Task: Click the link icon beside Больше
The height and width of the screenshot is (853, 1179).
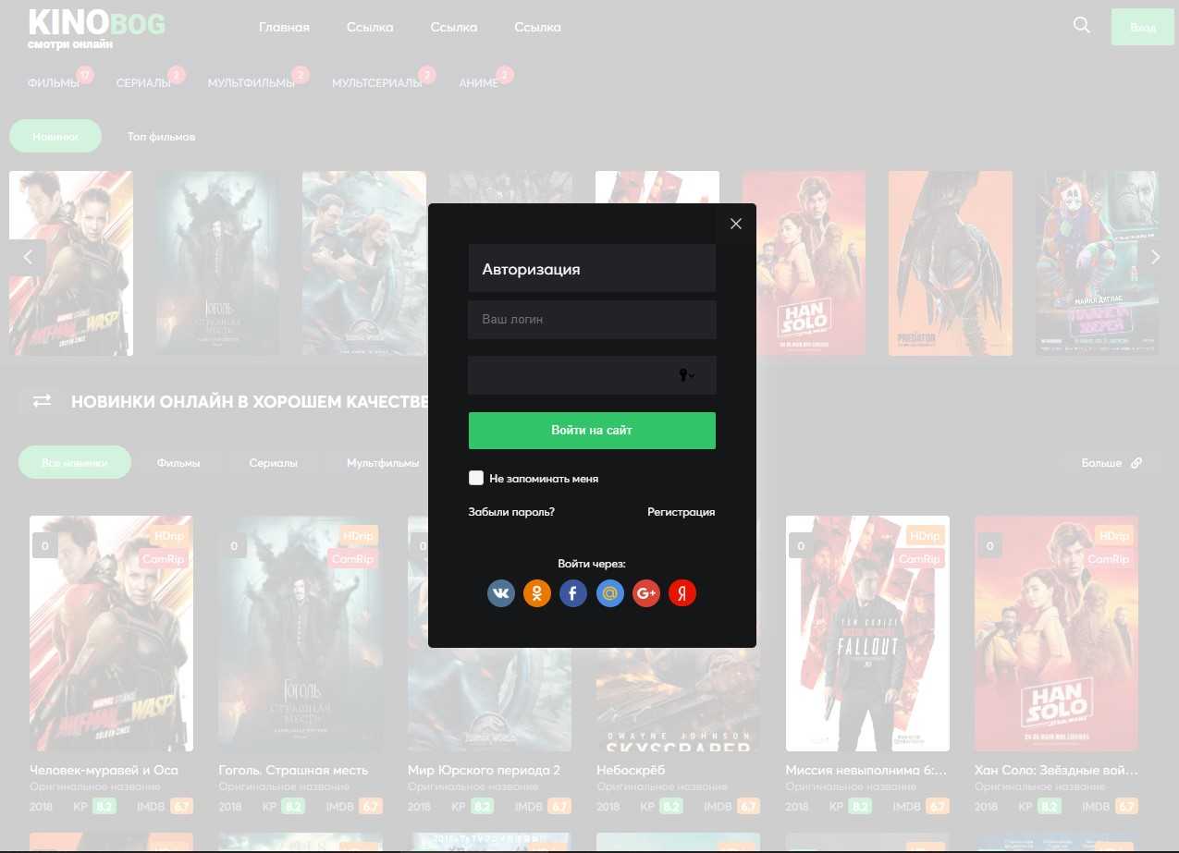Action: (x=1136, y=462)
